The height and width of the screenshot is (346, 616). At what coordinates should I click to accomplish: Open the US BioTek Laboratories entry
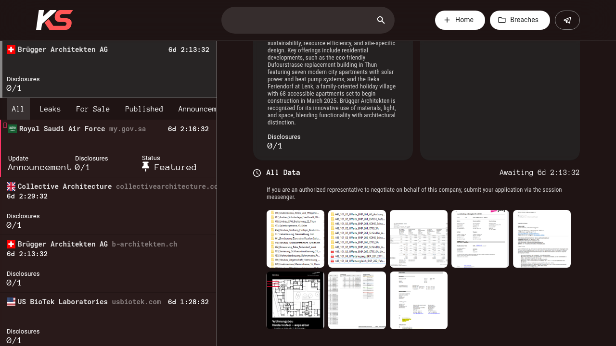[x=108, y=320]
